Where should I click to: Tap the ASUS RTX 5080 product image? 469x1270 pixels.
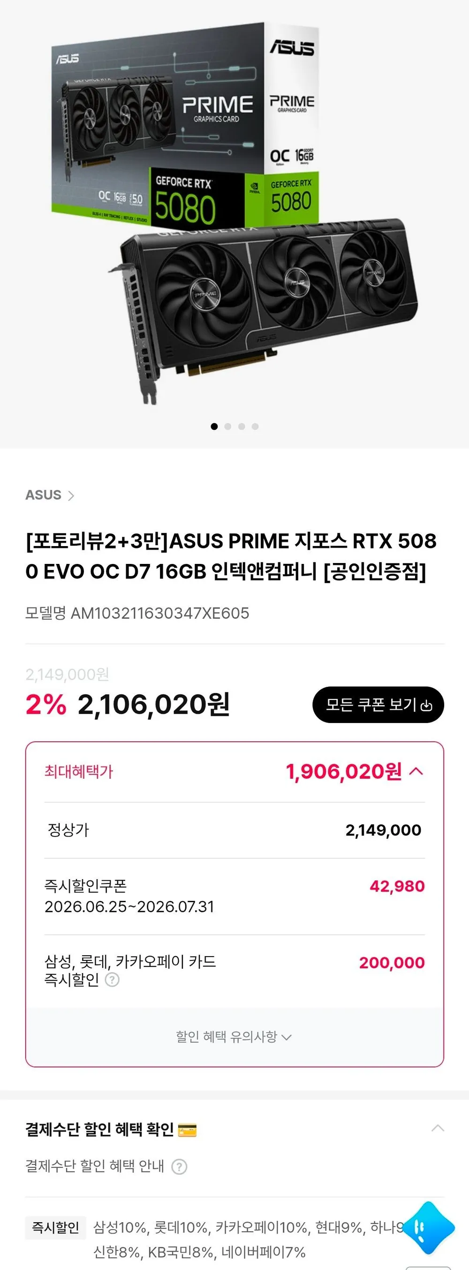(x=234, y=212)
